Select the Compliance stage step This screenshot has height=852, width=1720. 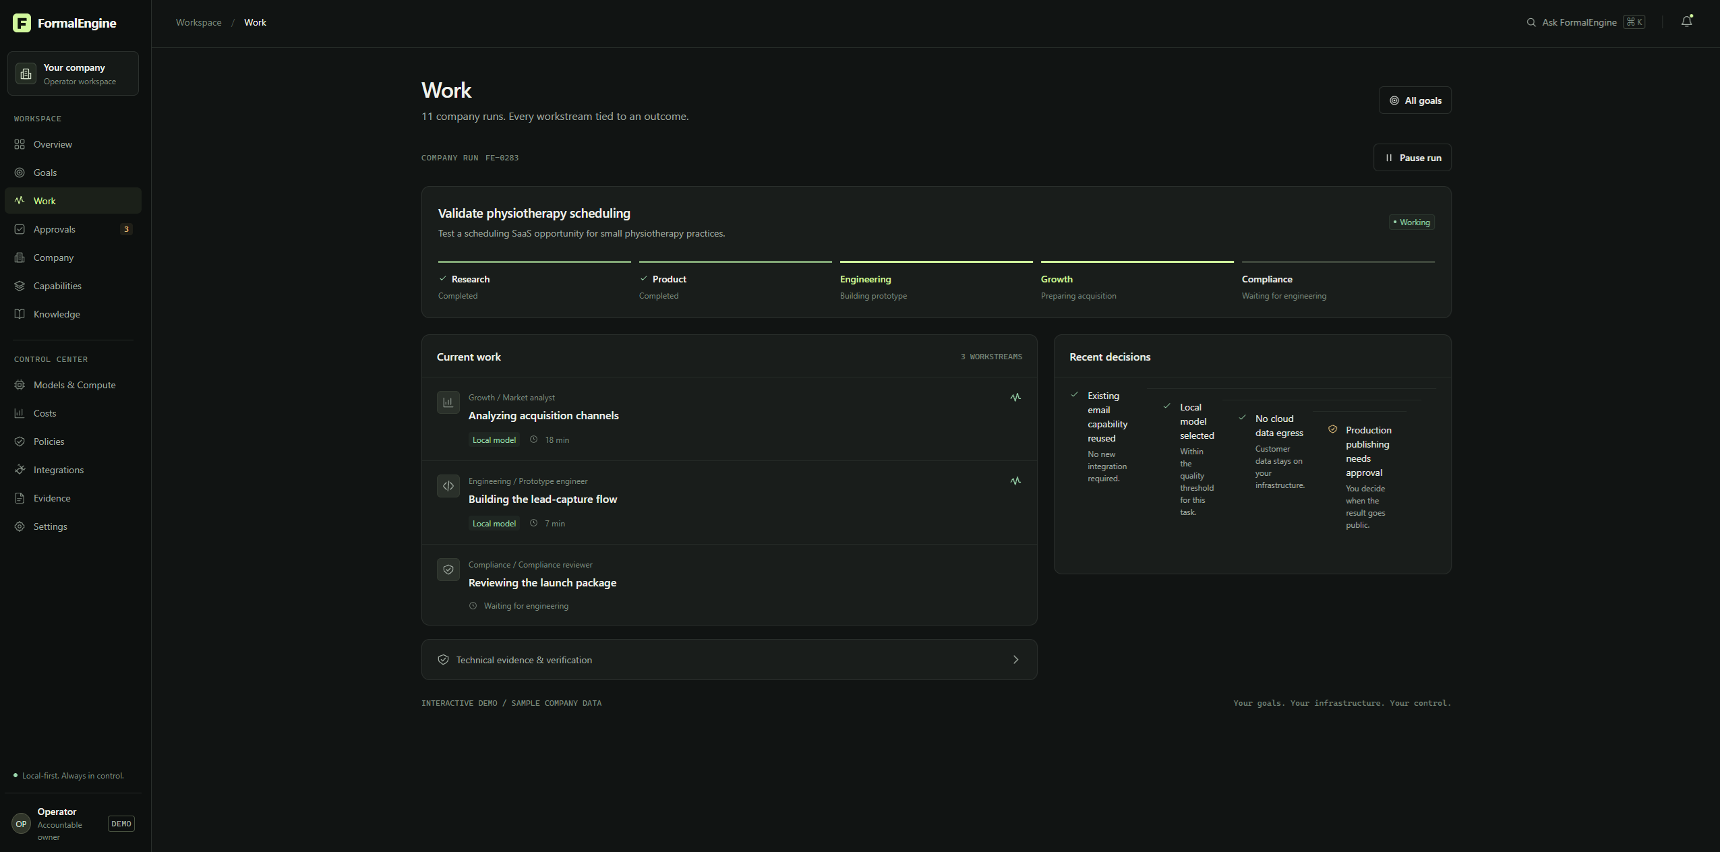pos(1338,281)
